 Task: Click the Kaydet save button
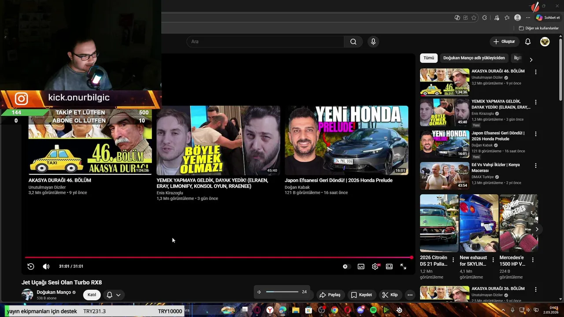point(361,295)
